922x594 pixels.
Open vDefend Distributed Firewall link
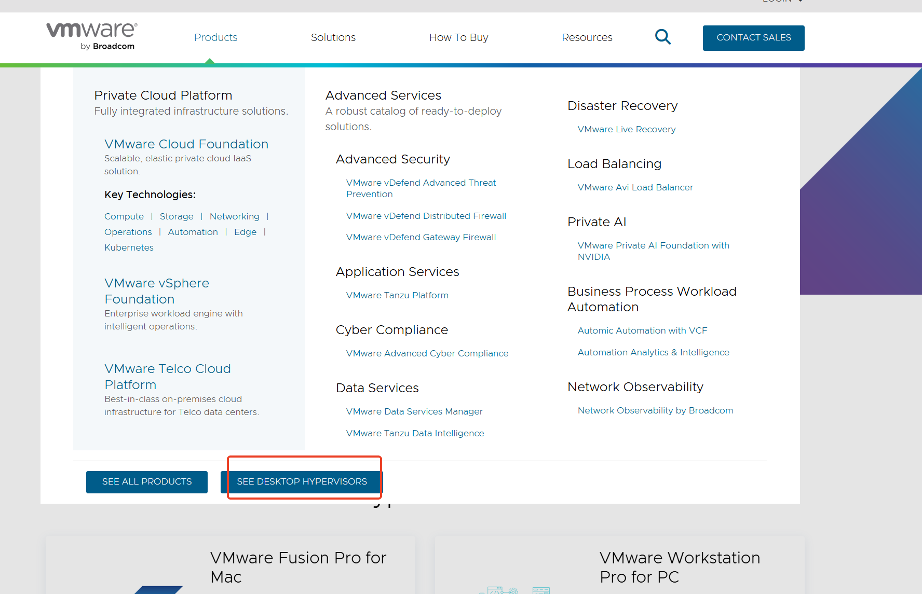click(x=426, y=216)
